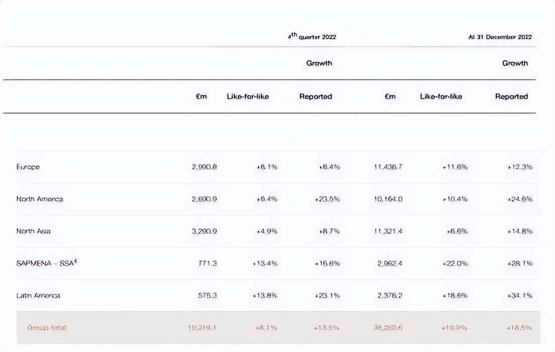
Task: Click the Europe row label
Action: coord(28,167)
